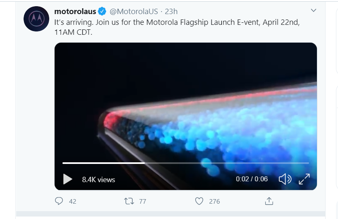Like the tweet with heart icon
The width and height of the screenshot is (338, 219).
point(199,201)
